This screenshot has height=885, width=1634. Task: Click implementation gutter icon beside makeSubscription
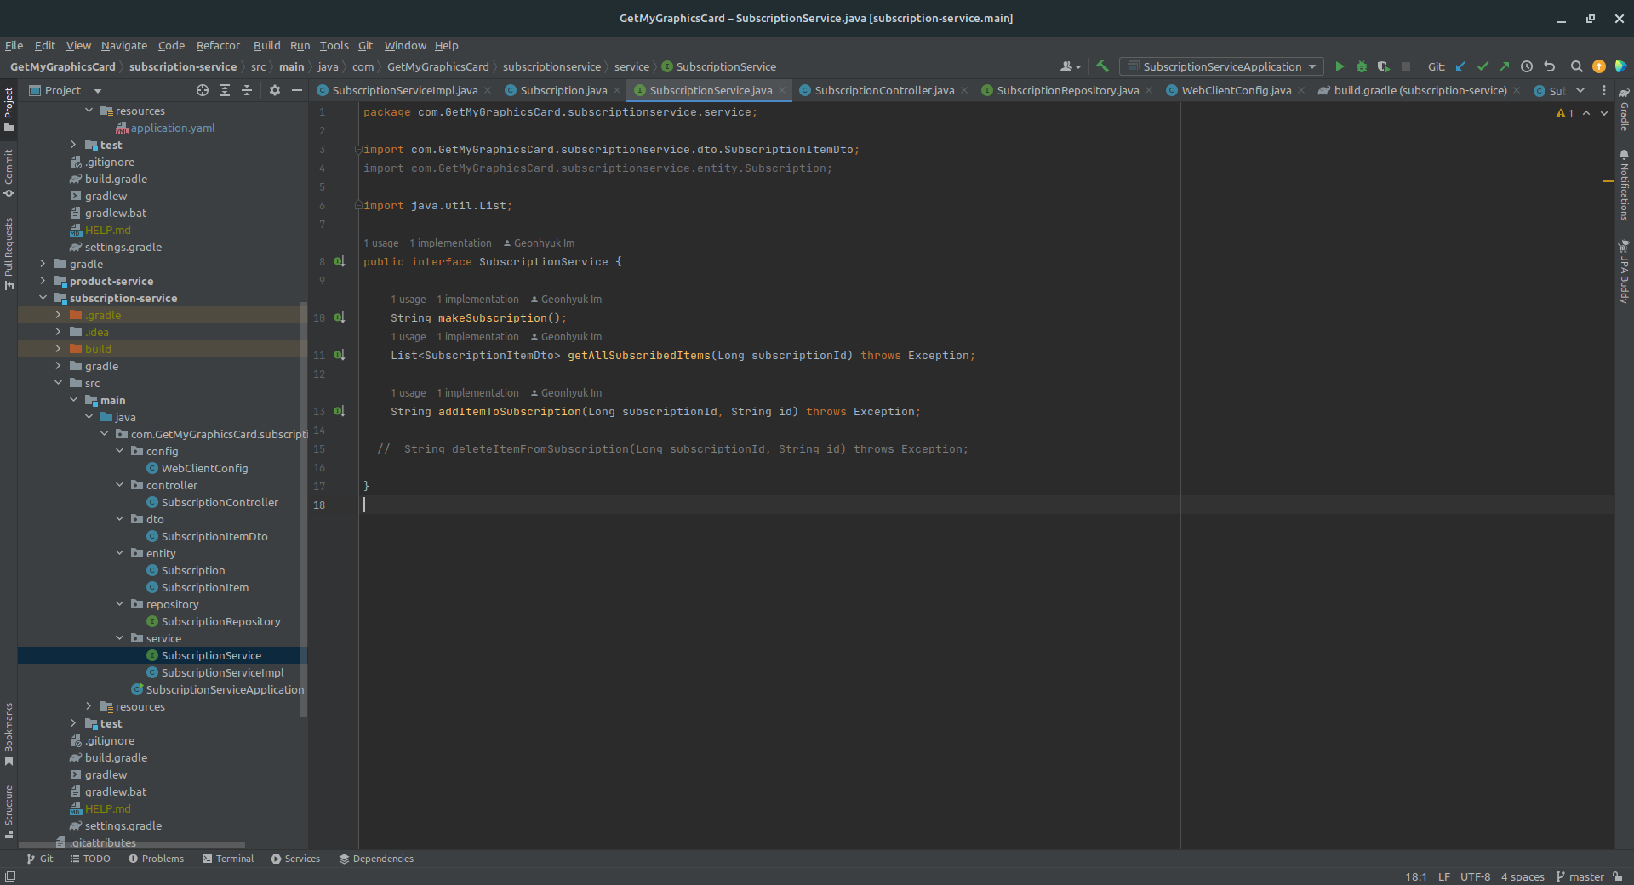(339, 317)
